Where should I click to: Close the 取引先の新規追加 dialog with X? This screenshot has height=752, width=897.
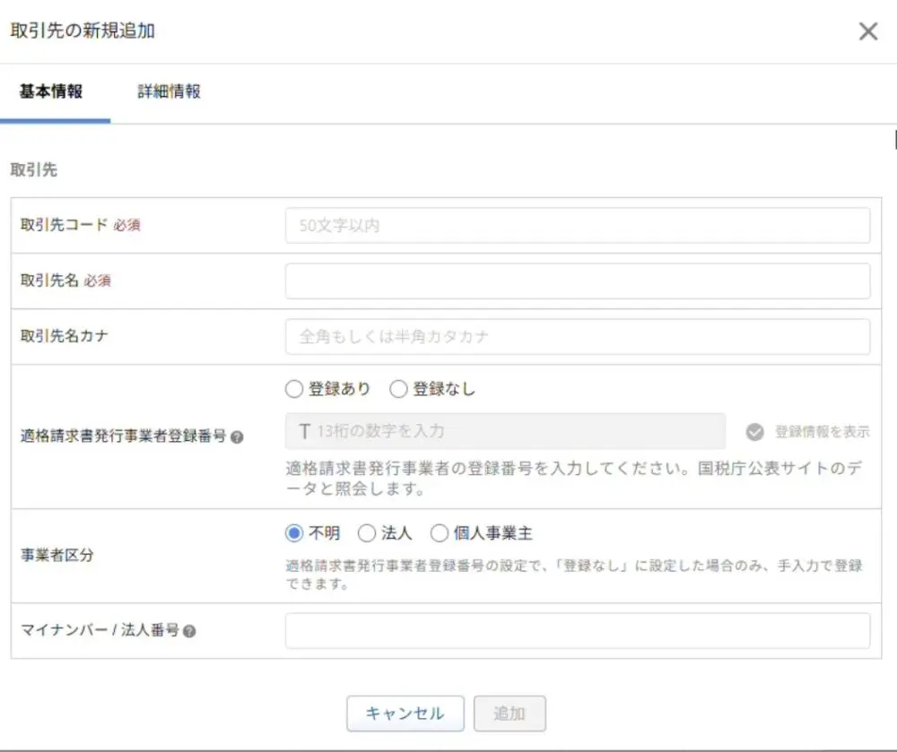[x=867, y=32]
